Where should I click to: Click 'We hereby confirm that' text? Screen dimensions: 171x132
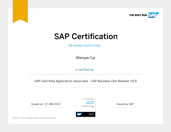click(84, 45)
